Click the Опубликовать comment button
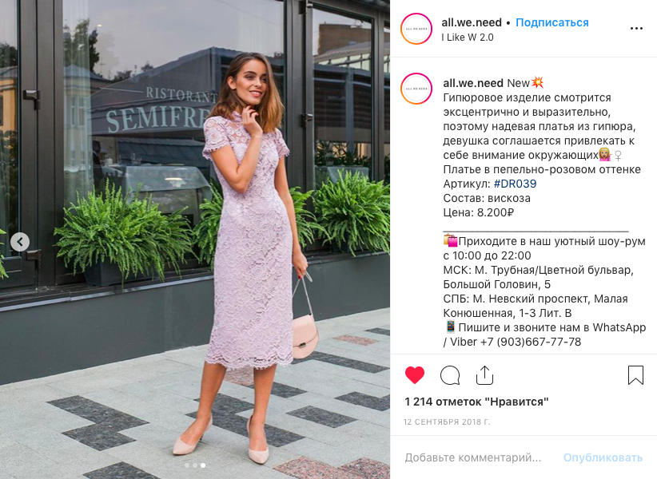This screenshot has width=657, height=479. (603, 457)
